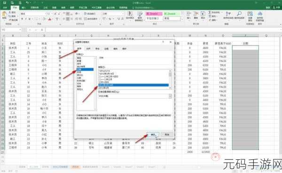Open the locale region dropdown in dialog
Image resolution: width=282 pixels, height=173 pixels.
pos(170,96)
